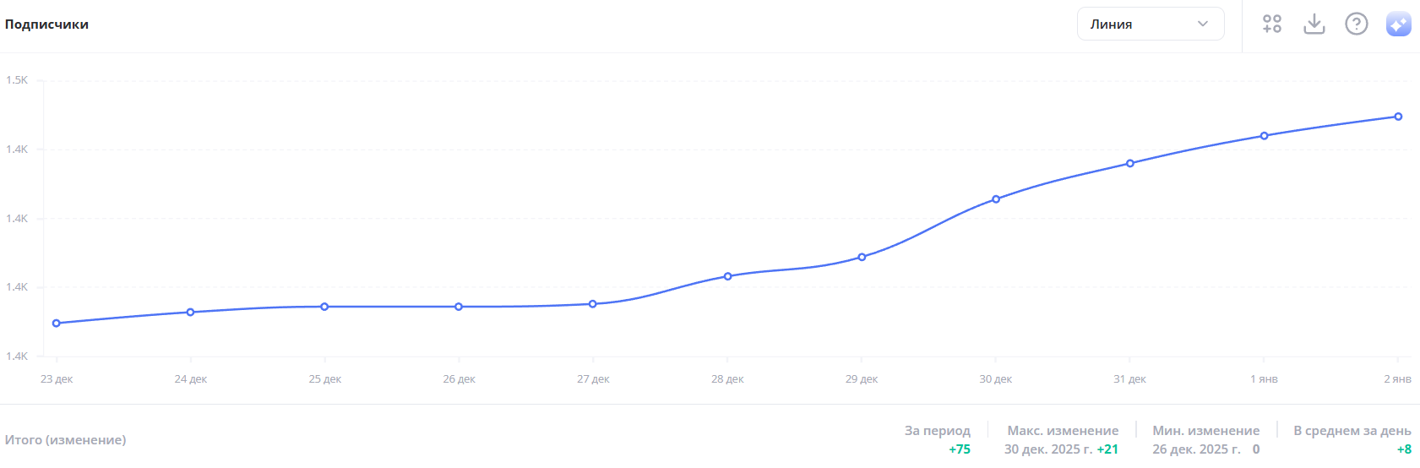Select the 2 янв data point
1420x468 pixels.
click(x=1398, y=117)
